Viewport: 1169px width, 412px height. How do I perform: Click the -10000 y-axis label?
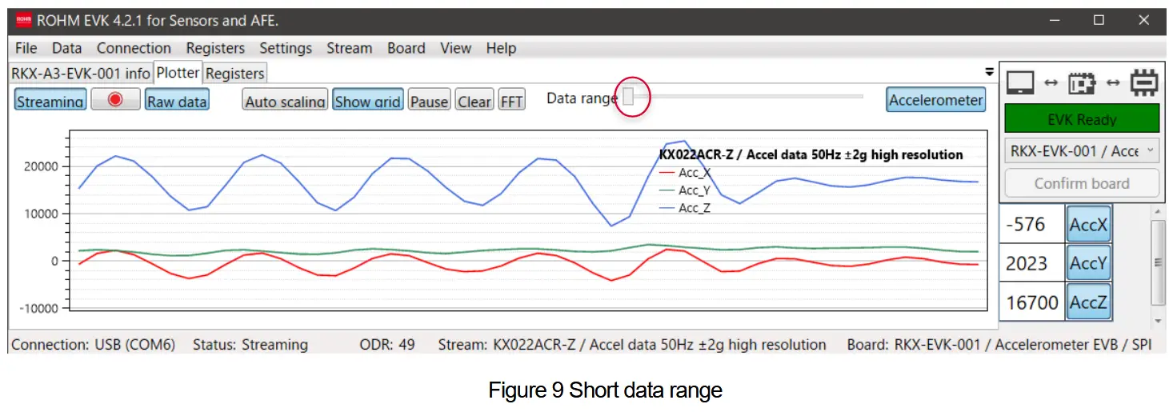click(x=38, y=308)
